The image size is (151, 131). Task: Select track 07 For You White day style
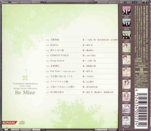tap(63, 71)
